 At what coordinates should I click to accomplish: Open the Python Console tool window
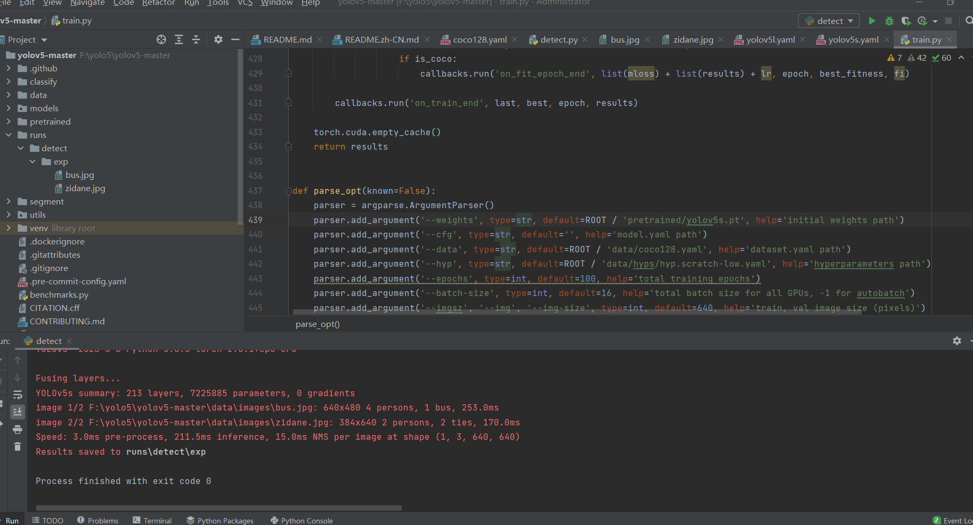301,520
